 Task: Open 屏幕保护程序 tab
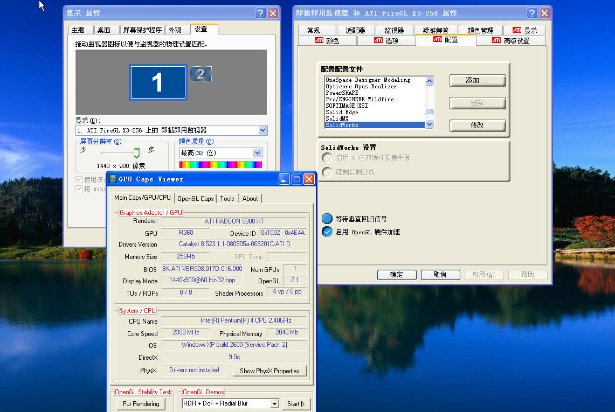click(142, 30)
